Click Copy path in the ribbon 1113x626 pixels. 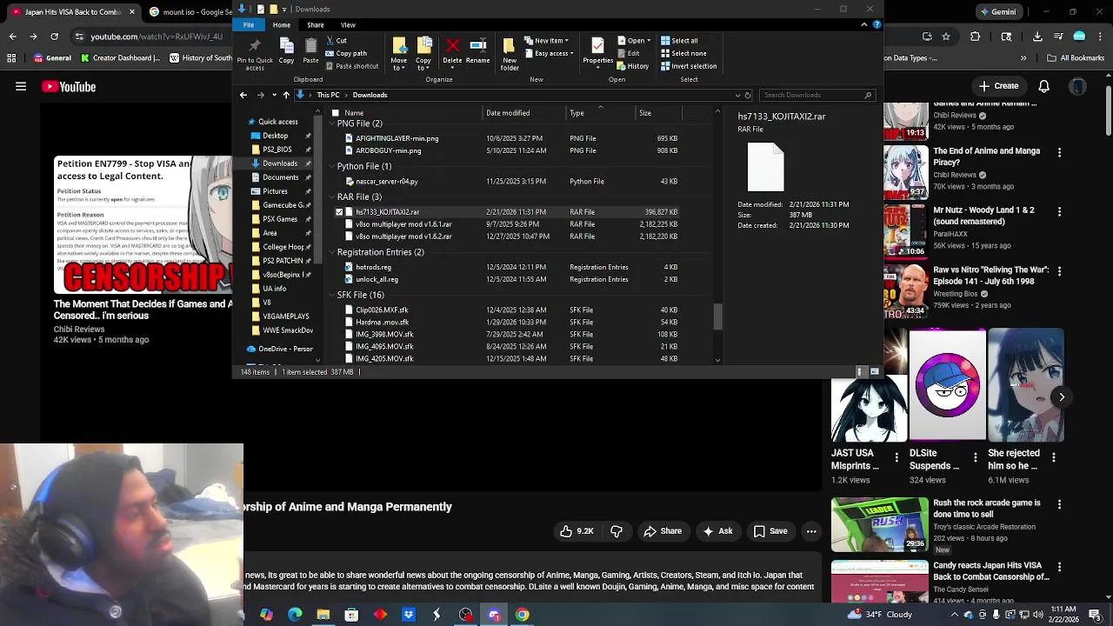click(x=346, y=53)
